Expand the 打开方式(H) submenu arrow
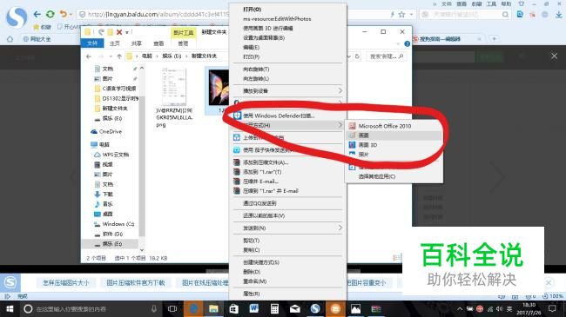This screenshot has width=566, height=317. tap(340, 125)
